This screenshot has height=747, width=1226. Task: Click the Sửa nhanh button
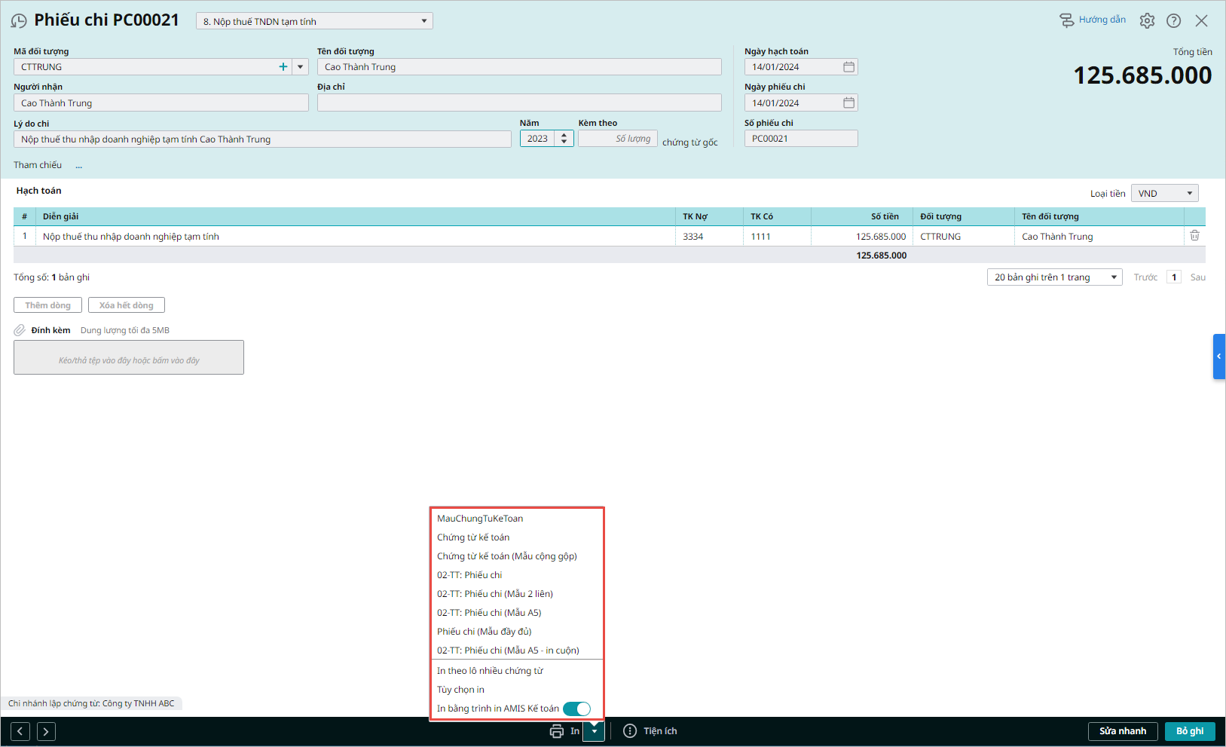(1123, 731)
